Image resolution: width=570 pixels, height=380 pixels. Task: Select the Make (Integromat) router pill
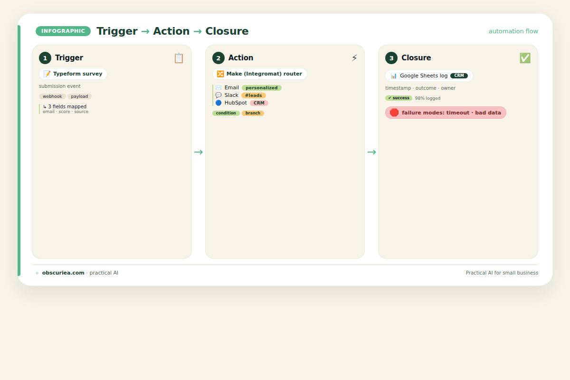click(x=260, y=74)
